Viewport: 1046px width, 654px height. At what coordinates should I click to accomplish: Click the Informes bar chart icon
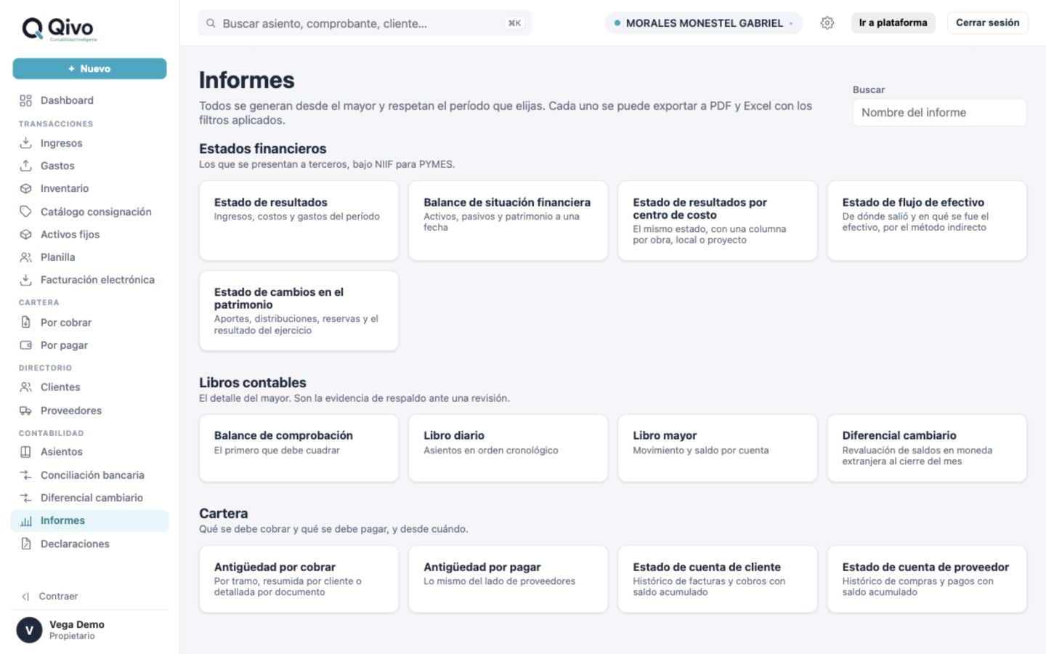pyautogui.click(x=25, y=521)
